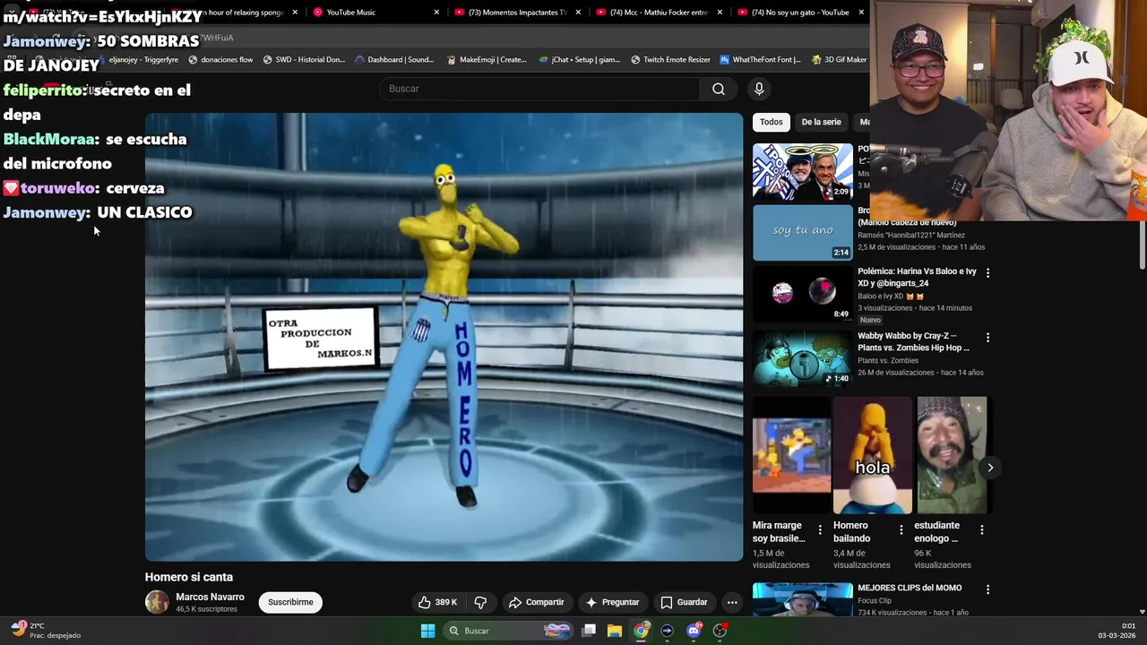Click the Preguntar ask button
The height and width of the screenshot is (645, 1147).
pyautogui.click(x=612, y=602)
